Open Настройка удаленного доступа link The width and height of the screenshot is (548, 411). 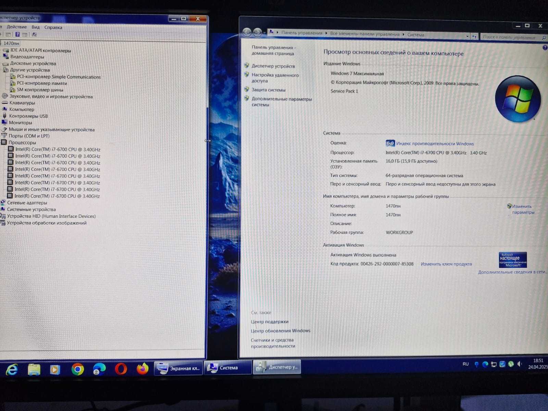(x=275, y=78)
